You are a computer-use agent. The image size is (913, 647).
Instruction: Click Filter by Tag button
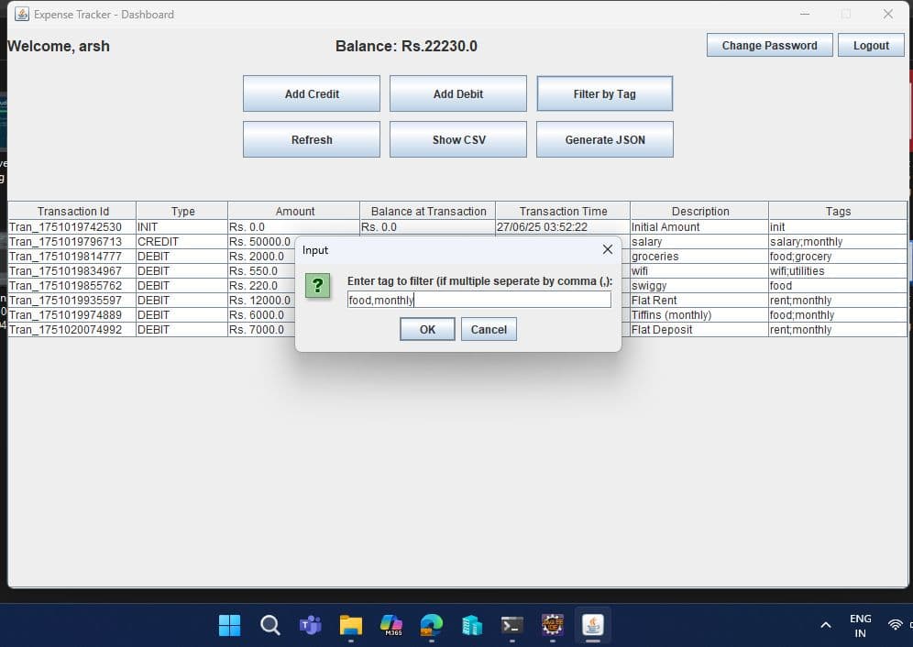(x=604, y=93)
